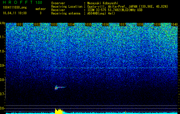This screenshot has height=114, width=180.
Task: Click the grey frequency range bar on the left axis
Action: 6,88
